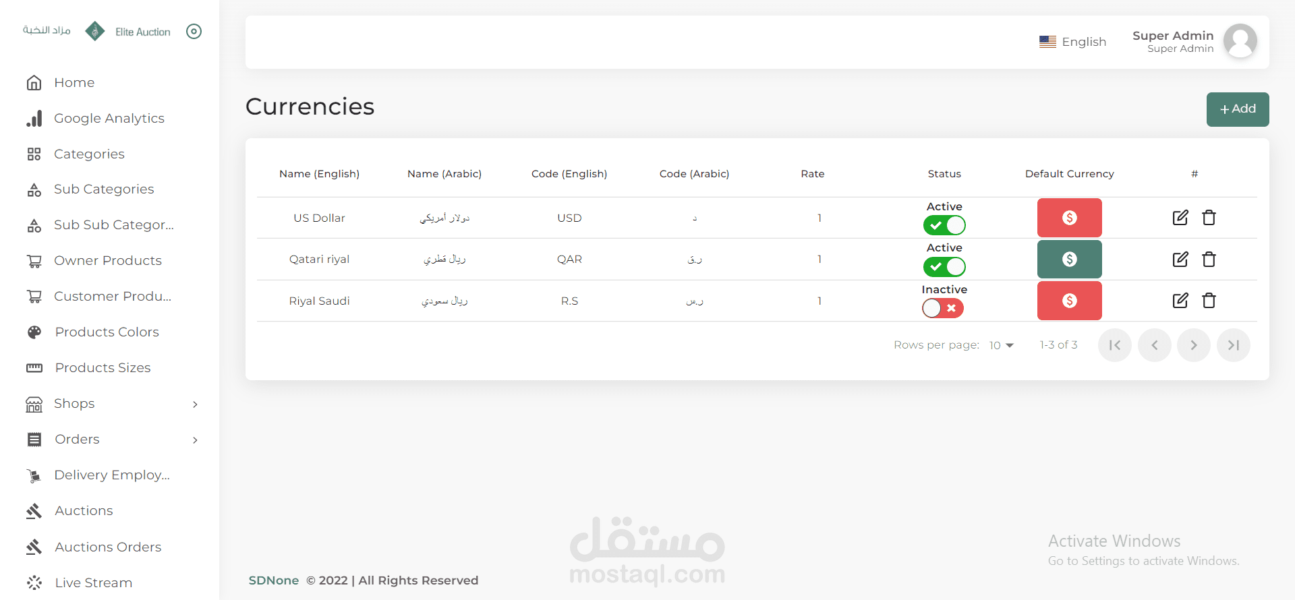Go to previous table page

tap(1155, 345)
